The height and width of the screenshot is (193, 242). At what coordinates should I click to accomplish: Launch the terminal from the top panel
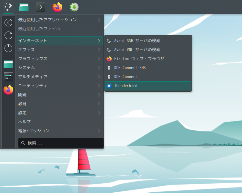tap(41, 7)
